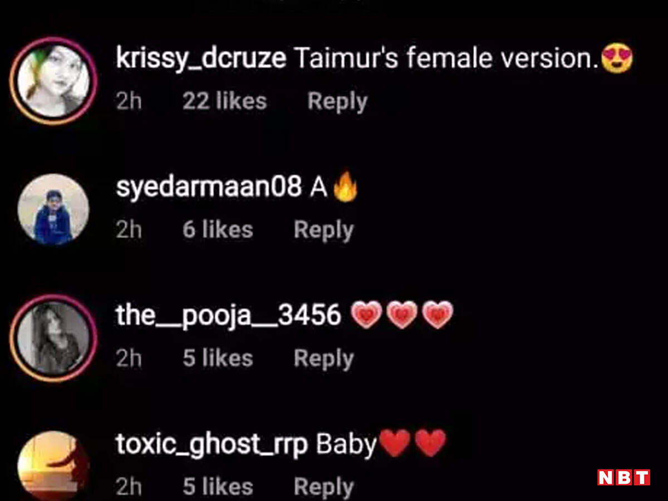Click the fire emoji in syedarmaan08's comment
Screen dimensions: 668x501
pyautogui.click(x=346, y=186)
